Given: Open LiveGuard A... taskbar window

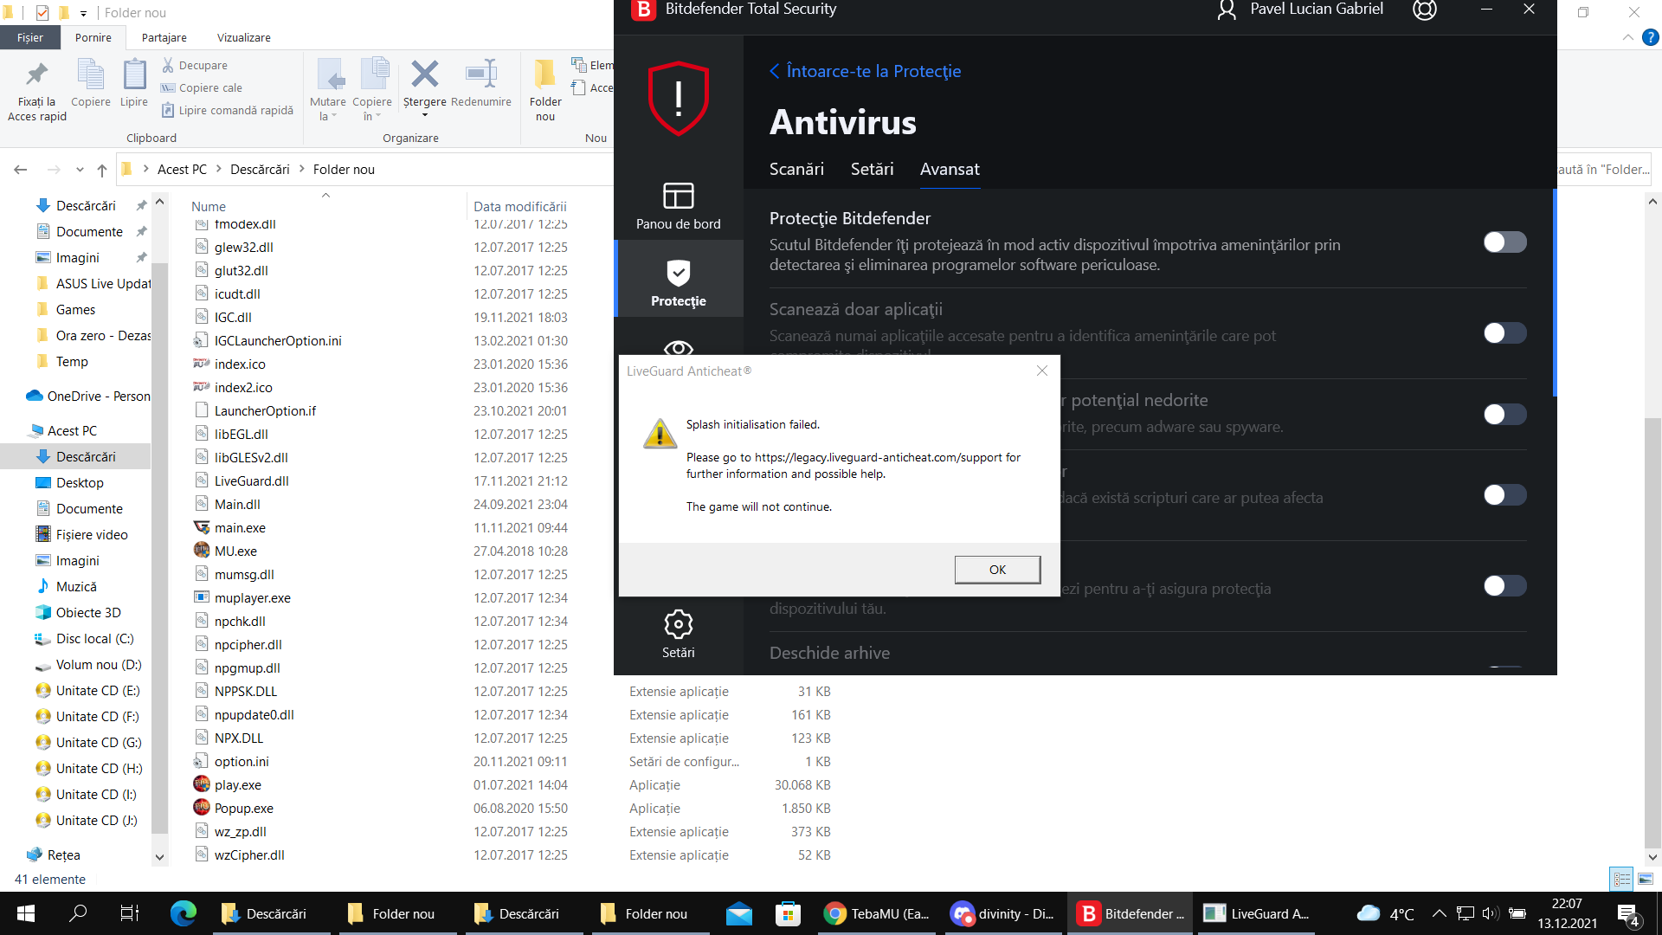Looking at the screenshot, I should tap(1257, 913).
